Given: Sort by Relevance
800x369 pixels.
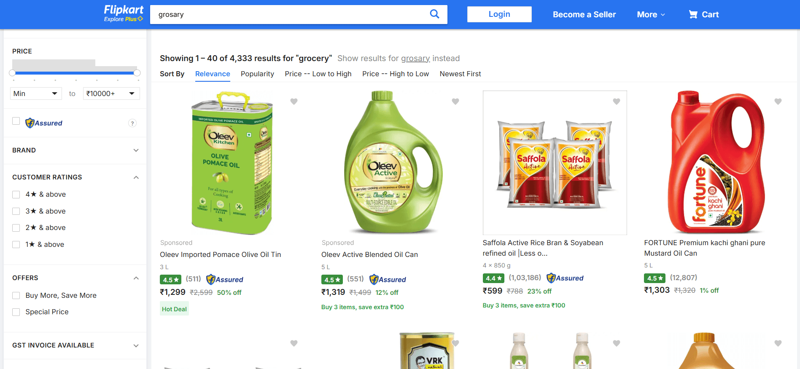Looking at the screenshot, I should [213, 74].
